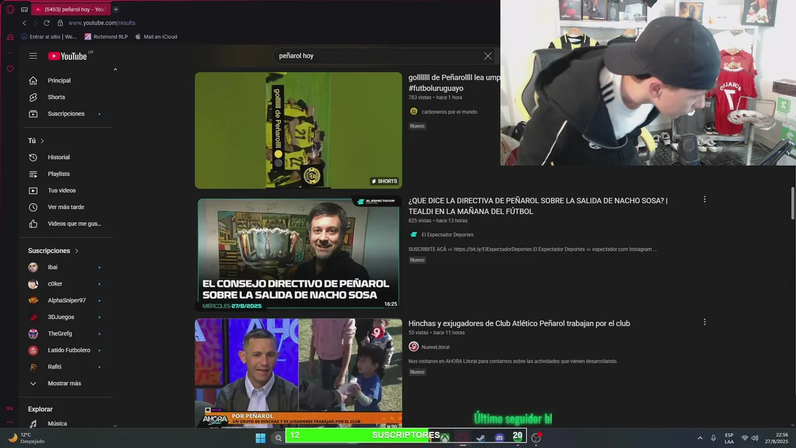796x448 pixels.
Task: Open Música under Explorar
Action: pyautogui.click(x=67, y=424)
